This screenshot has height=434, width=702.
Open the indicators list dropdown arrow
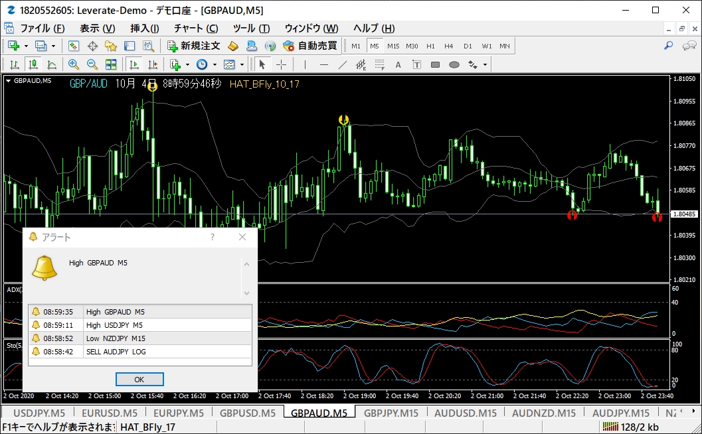click(x=187, y=65)
